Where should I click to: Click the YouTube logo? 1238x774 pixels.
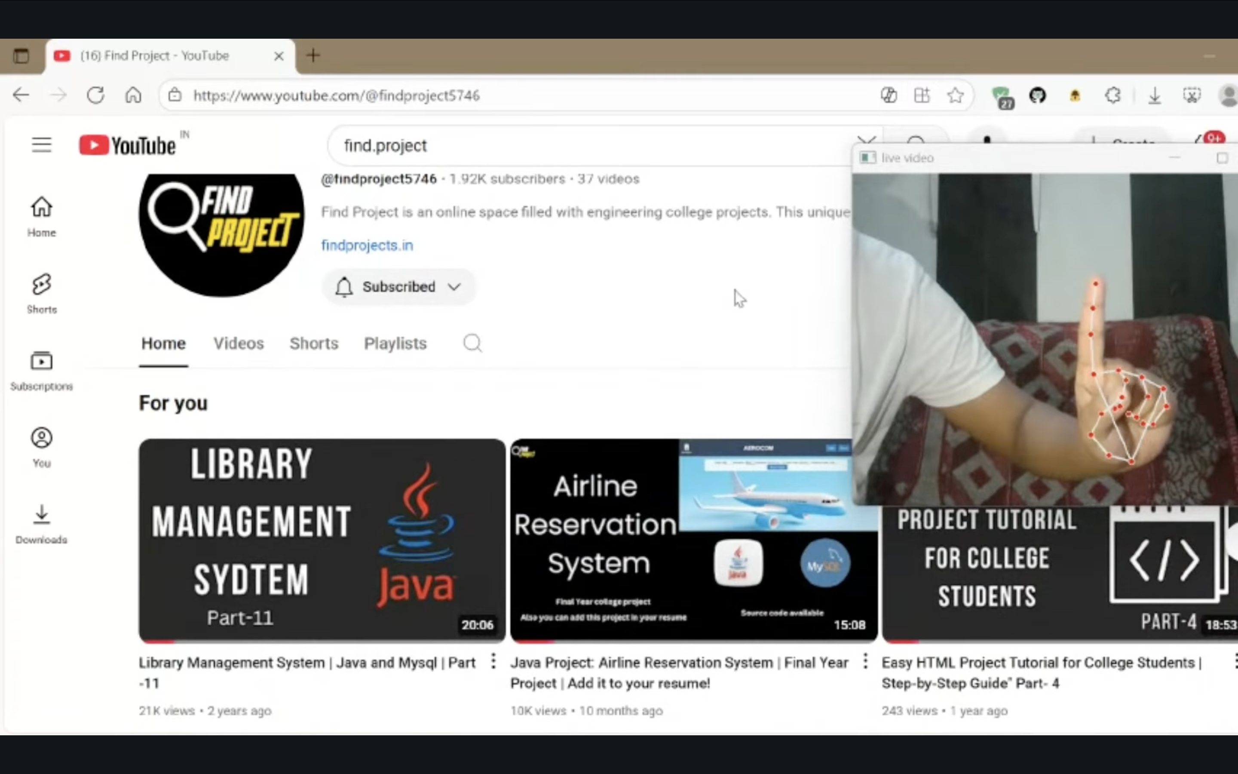pyautogui.click(x=128, y=145)
